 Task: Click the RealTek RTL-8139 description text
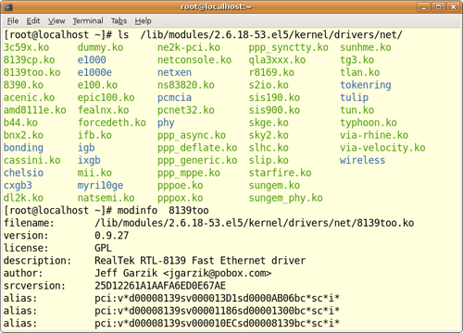(200, 261)
